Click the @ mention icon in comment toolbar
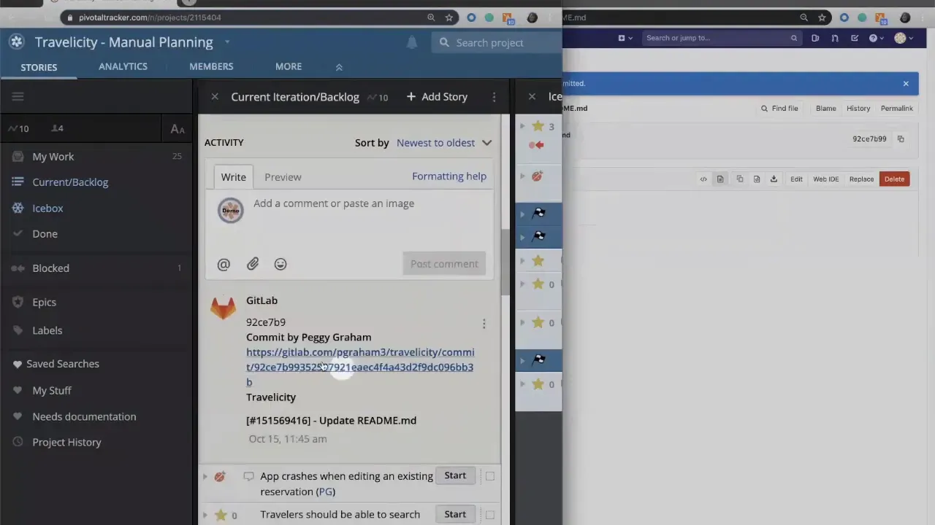The height and width of the screenshot is (525, 935). (x=224, y=264)
